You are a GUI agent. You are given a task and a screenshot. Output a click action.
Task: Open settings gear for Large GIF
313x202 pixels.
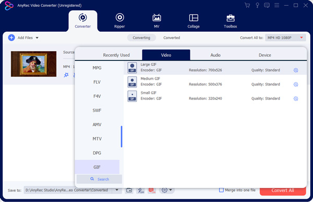click(296, 70)
